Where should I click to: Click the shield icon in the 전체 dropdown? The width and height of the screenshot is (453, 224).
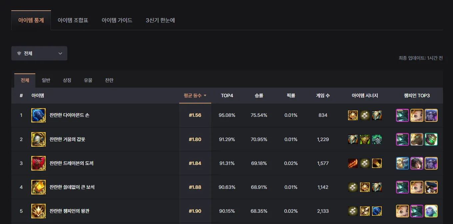click(x=19, y=53)
